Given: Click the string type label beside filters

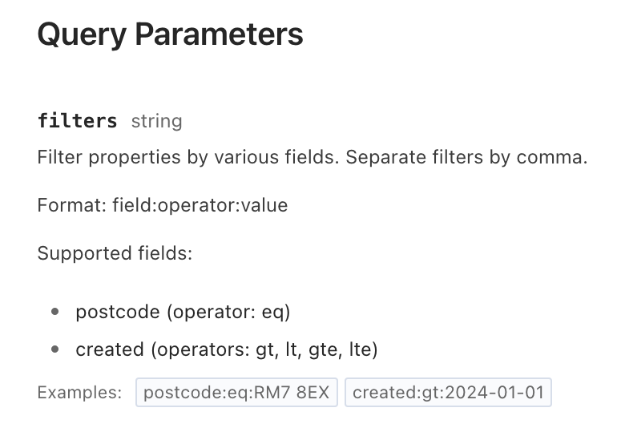Looking at the screenshot, I should 156,121.
